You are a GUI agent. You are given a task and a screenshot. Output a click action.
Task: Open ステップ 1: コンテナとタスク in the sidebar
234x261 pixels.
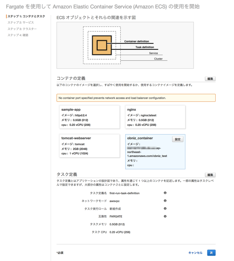coord(26,16)
